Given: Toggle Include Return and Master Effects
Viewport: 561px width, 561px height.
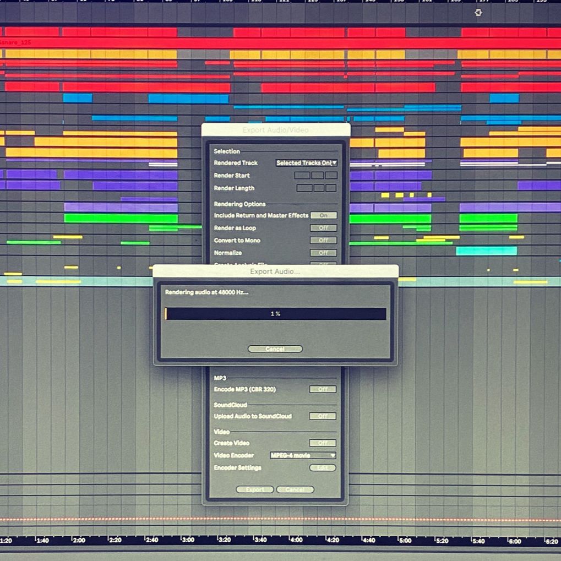Looking at the screenshot, I should click(323, 215).
